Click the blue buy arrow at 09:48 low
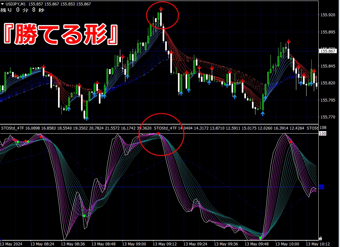Viewport: 340px width, 247px height. [x=262, y=113]
